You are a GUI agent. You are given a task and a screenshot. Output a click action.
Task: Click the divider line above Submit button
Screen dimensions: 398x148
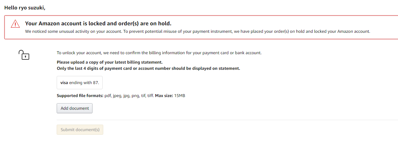(227, 120)
